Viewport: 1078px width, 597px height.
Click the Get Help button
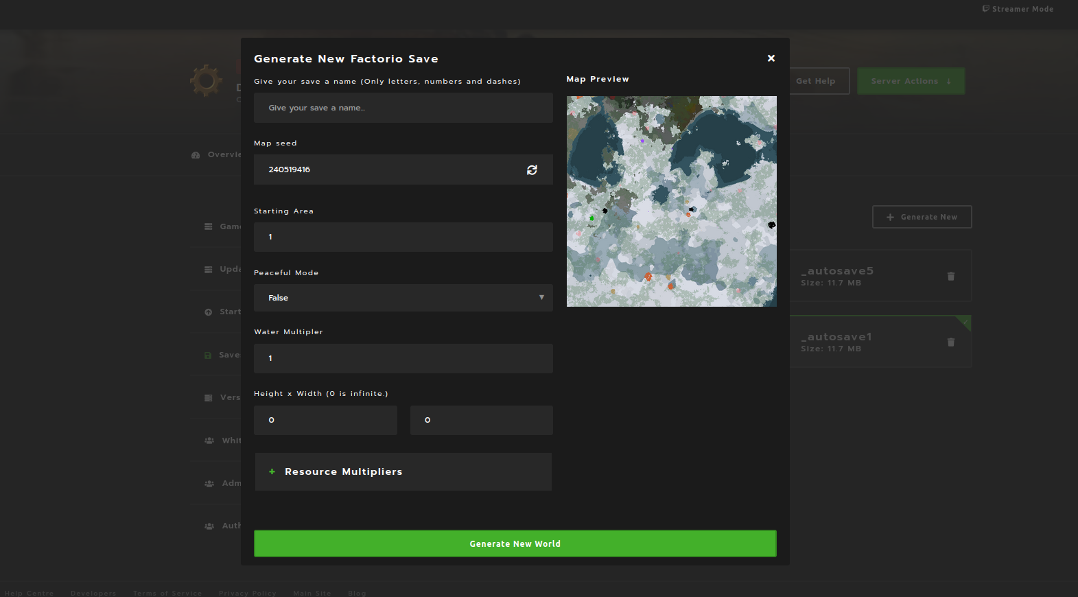pyautogui.click(x=819, y=81)
